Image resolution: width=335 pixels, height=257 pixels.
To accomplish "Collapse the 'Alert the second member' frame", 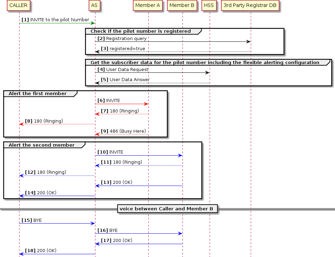I will [x=41, y=145].
